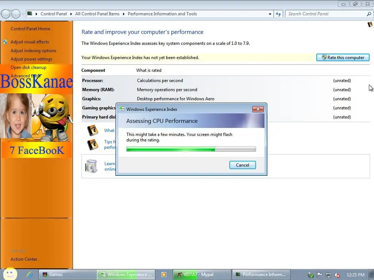The height and width of the screenshot is (280, 374).
Task: Open the 'Tips for' performance link
Action: coord(110,144)
